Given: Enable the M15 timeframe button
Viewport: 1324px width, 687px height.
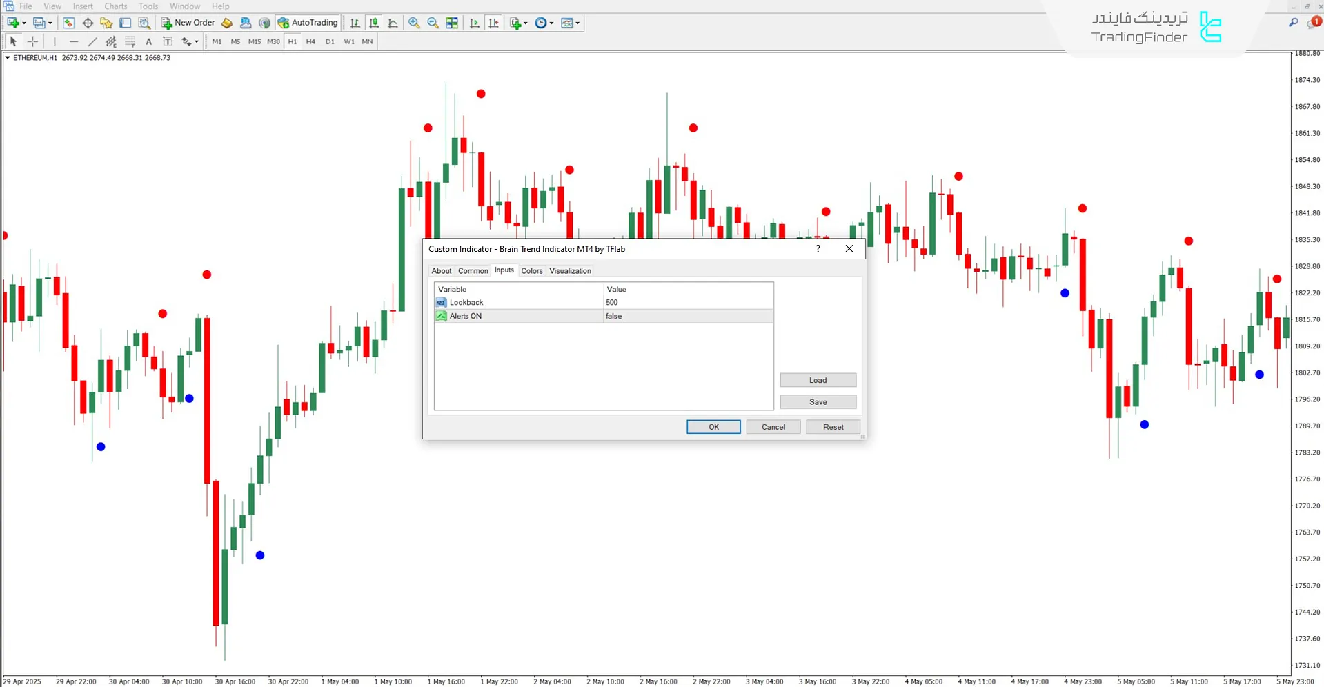Looking at the screenshot, I should (254, 41).
